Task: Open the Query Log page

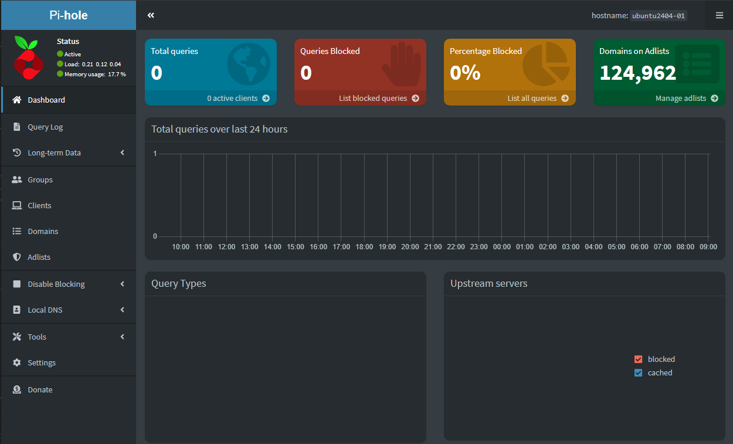Action: click(45, 127)
